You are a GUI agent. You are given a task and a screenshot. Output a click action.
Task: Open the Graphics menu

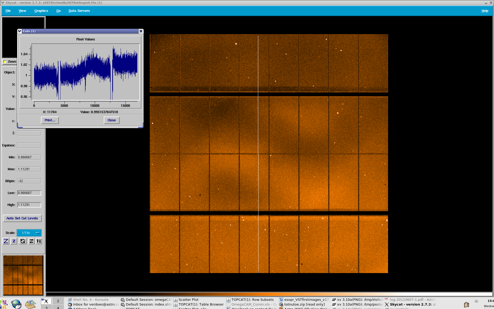coord(41,11)
